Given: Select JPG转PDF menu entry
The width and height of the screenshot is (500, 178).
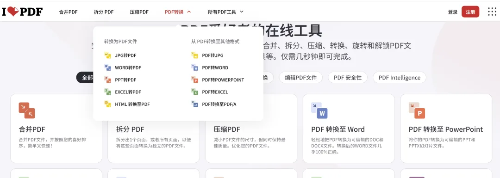Looking at the screenshot, I should pyautogui.click(x=120, y=55).
